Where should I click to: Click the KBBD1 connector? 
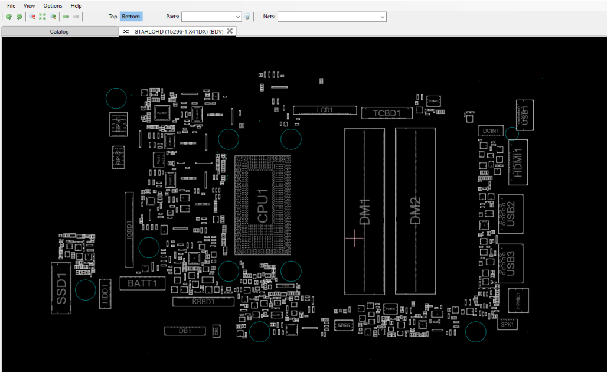coord(203,302)
